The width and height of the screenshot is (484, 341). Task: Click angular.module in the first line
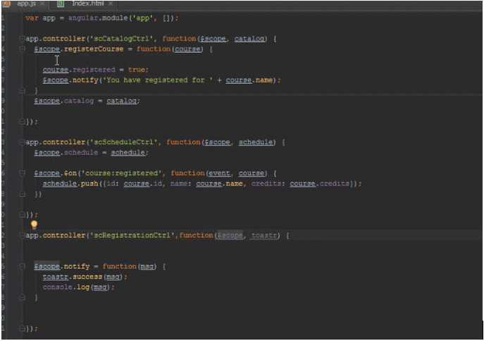click(x=98, y=18)
